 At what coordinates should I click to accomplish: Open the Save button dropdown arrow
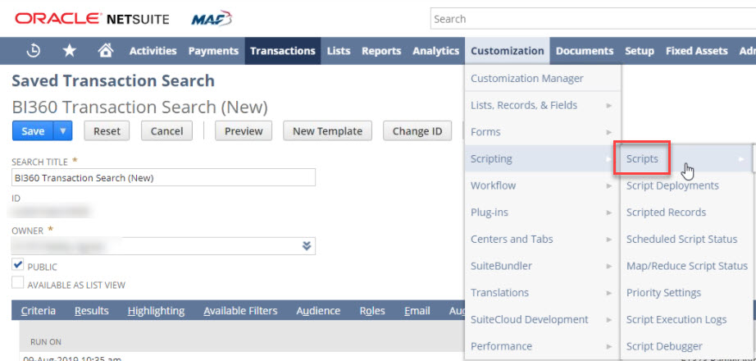[x=63, y=131]
